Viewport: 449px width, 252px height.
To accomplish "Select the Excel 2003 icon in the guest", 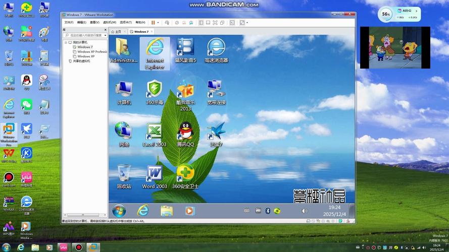I will (x=155, y=134).
